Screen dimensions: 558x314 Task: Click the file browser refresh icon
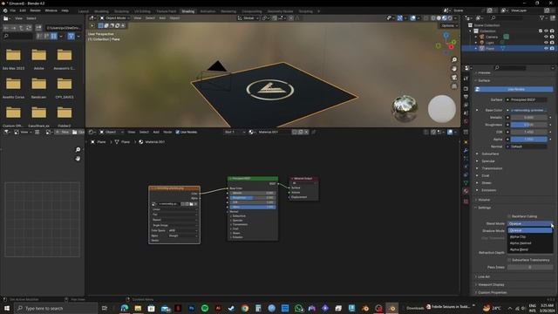(29, 28)
